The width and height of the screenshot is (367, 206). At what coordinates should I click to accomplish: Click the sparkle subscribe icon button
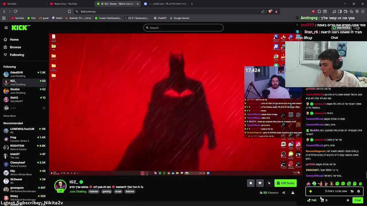pyautogui.click(x=269, y=183)
